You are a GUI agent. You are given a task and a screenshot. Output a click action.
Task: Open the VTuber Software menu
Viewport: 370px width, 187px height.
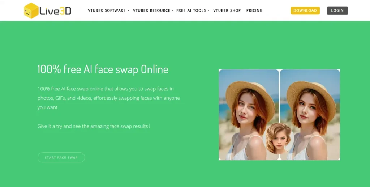tap(107, 10)
